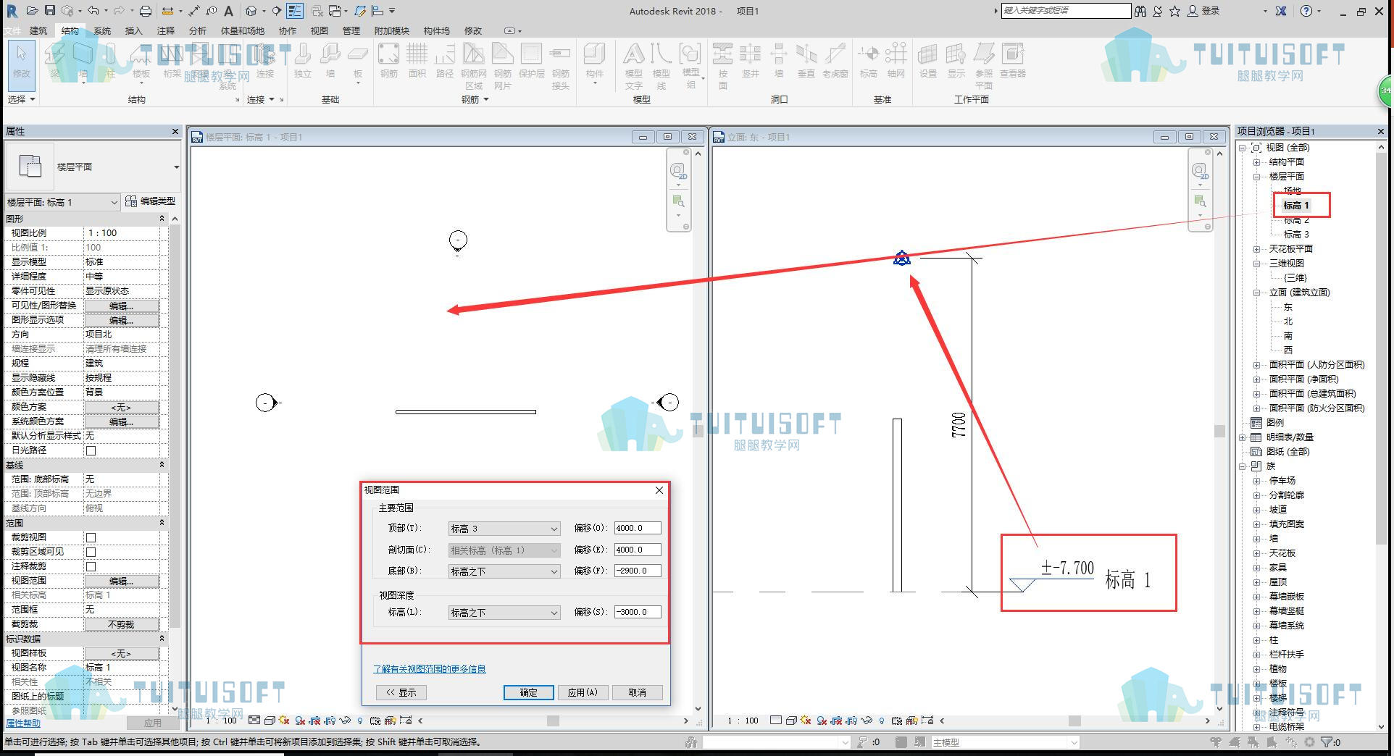1394x756 pixels.
Task: Open link 了解有关视图范围的更多信息
Action: [430, 669]
